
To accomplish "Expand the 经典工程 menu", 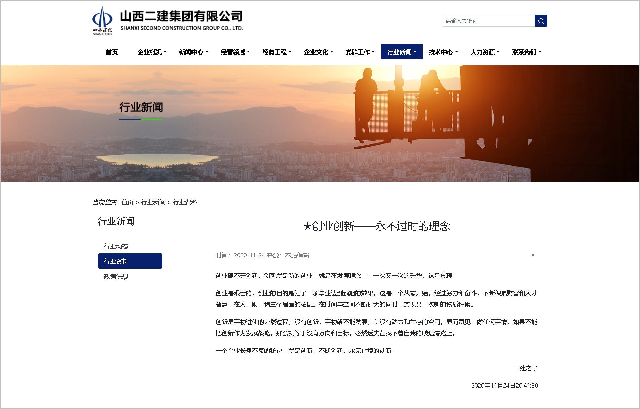I will pos(277,52).
